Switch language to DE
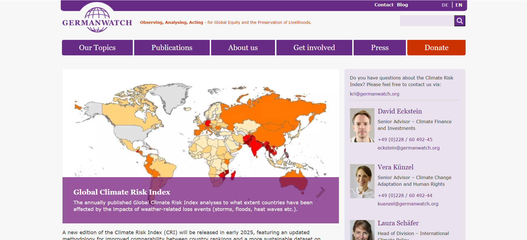 (445, 5)
